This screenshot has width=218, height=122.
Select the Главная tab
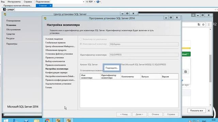click(43, 6)
